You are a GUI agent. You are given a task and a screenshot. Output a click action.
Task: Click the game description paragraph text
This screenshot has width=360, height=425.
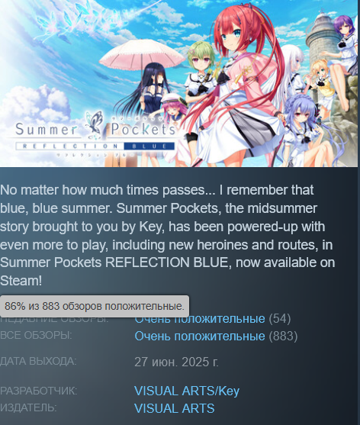(168, 235)
